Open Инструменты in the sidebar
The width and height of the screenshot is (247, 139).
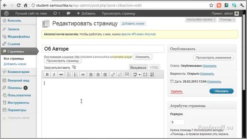click(x=19, y=103)
